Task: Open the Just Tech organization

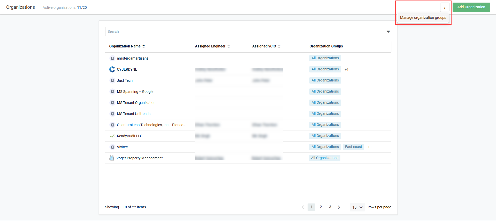Action: (125, 80)
